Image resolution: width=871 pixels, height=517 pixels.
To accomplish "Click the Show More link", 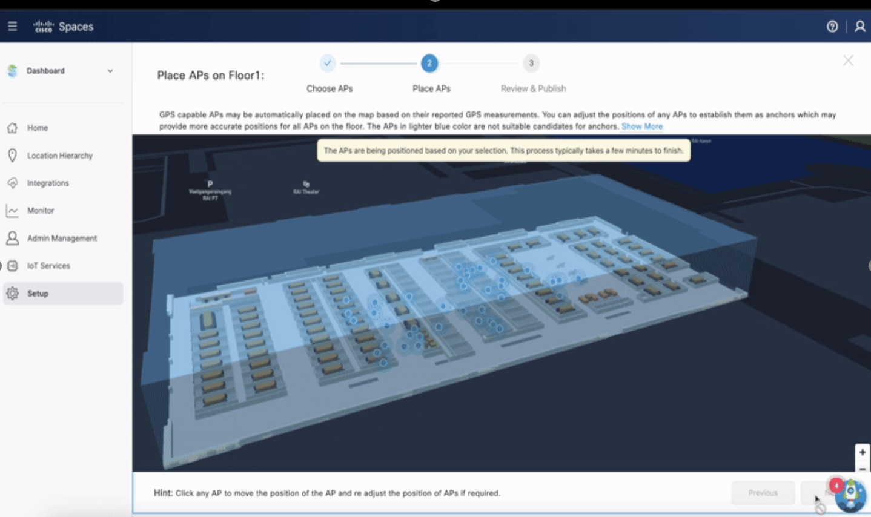I will coord(641,127).
